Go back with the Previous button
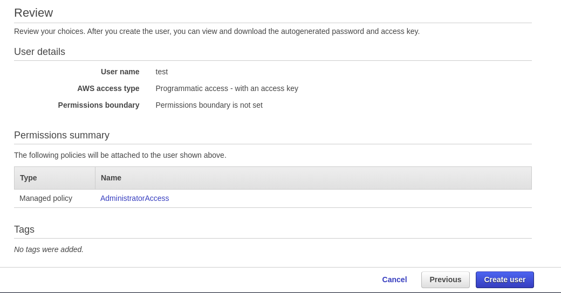Screen dimensions: 561x293 pos(445,280)
